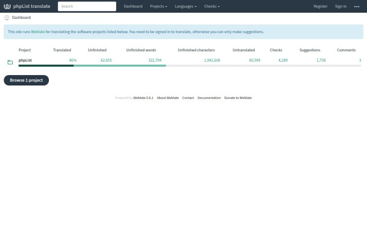View the 3 comments
The height and width of the screenshot is (229, 367).
point(360,60)
